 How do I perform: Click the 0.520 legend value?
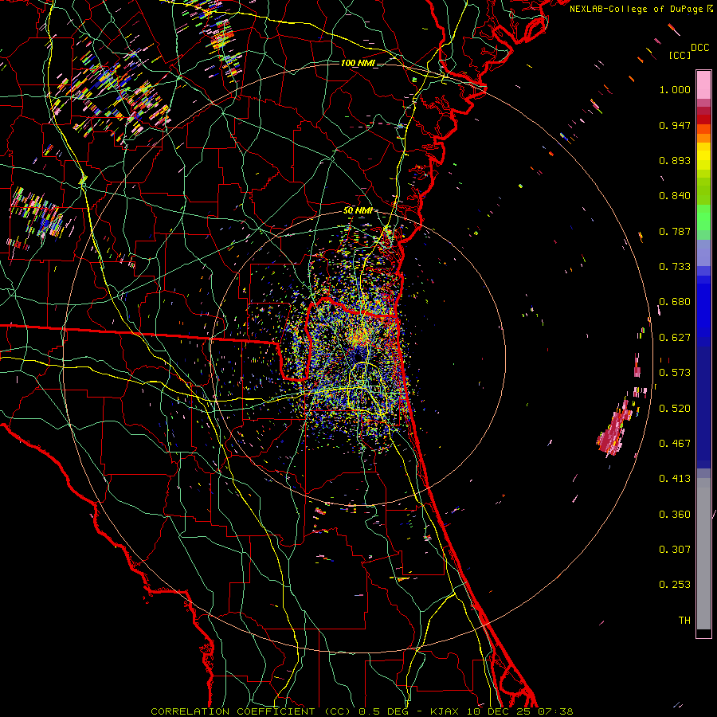tap(675, 409)
